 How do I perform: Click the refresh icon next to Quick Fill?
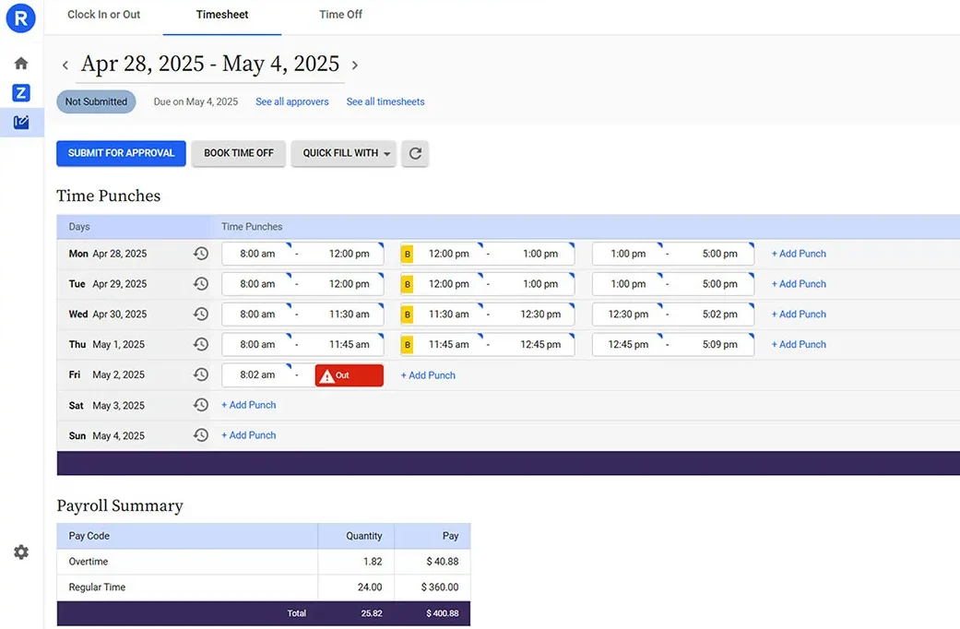pyautogui.click(x=415, y=153)
